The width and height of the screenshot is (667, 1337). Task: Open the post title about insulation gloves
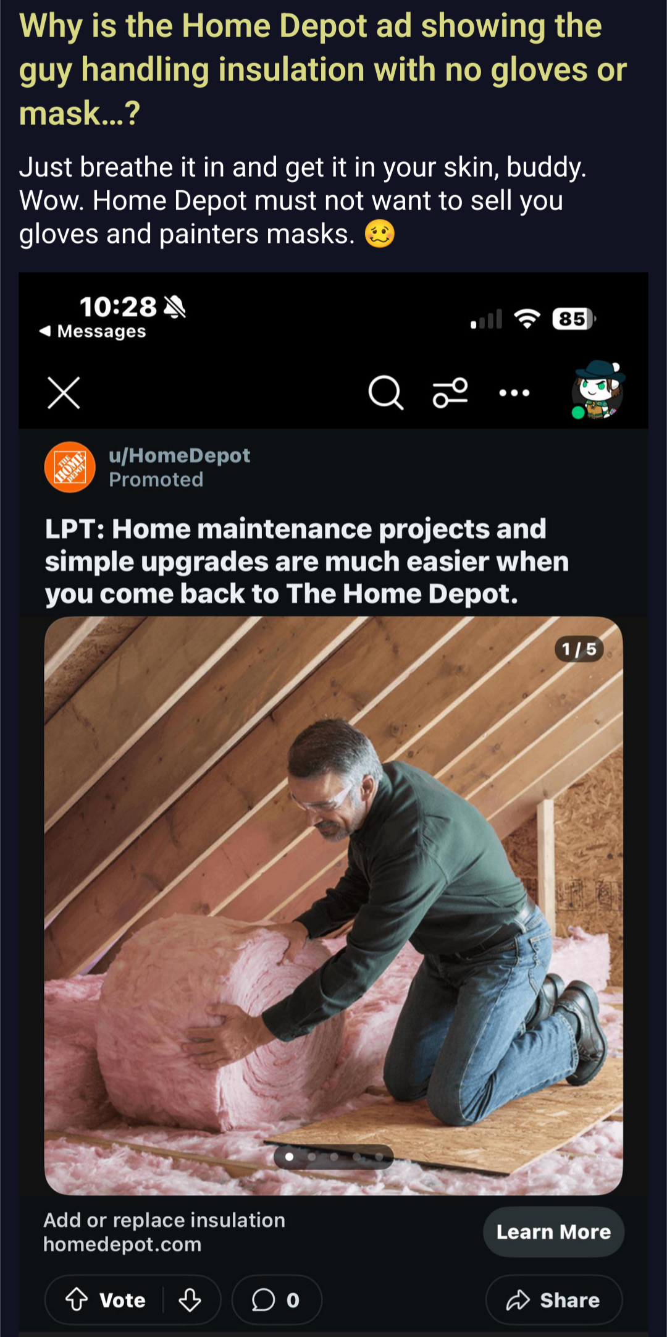(x=322, y=69)
